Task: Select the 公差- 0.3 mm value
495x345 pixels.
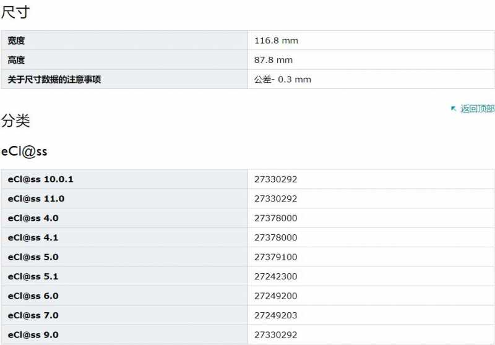Action: [x=283, y=80]
